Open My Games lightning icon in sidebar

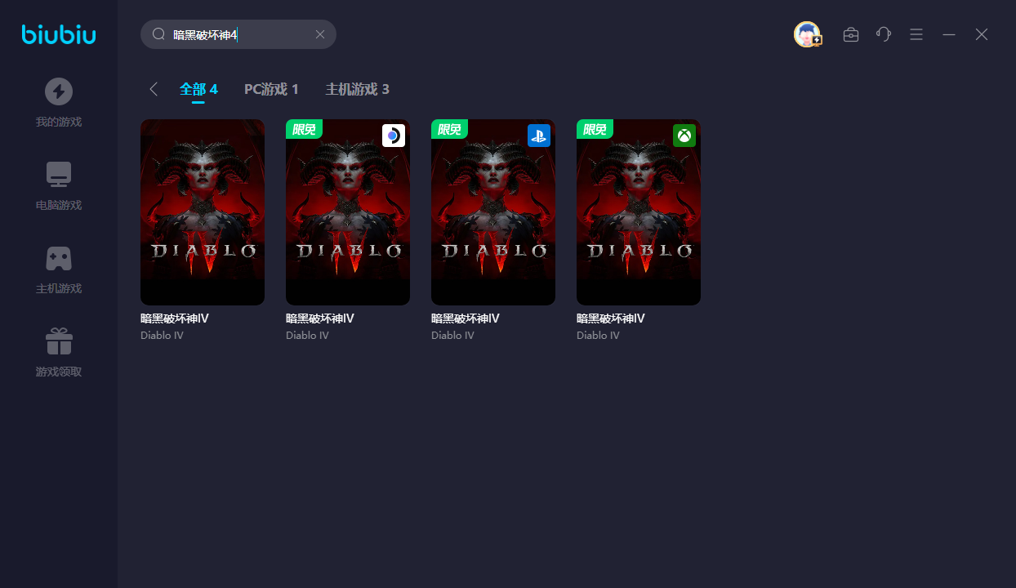(x=58, y=91)
